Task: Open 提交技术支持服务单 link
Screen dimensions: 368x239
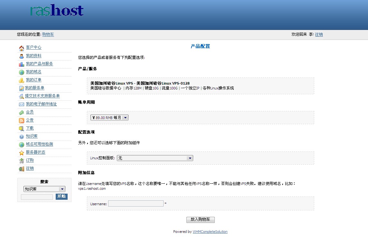Action: coord(42,96)
